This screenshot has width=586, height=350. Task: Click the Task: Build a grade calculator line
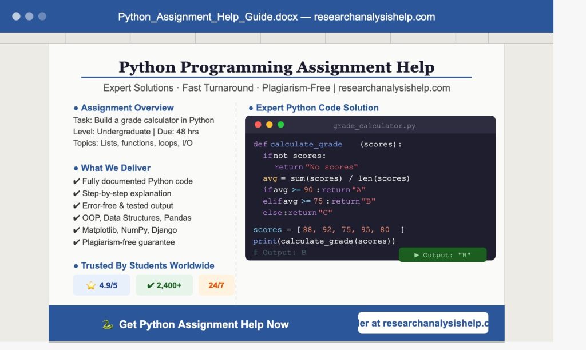point(144,120)
